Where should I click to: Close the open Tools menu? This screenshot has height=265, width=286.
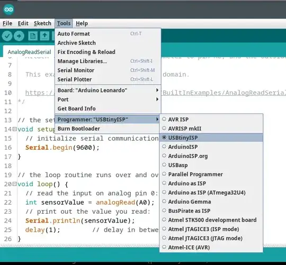coord(64,23)
